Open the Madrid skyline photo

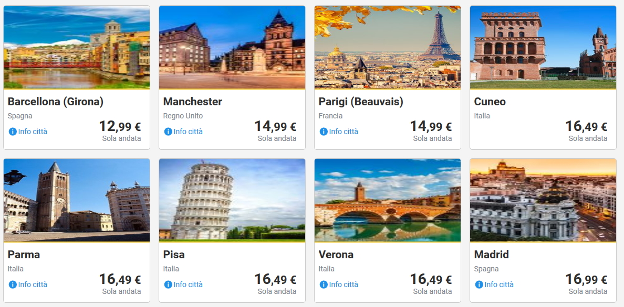[543, 200]
